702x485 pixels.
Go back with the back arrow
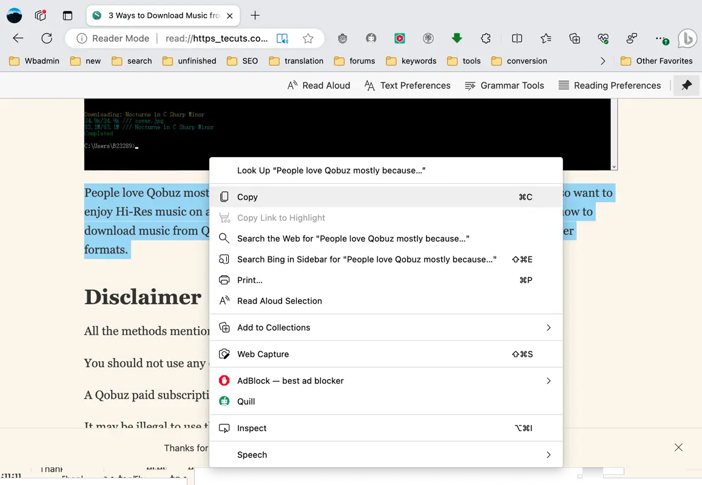[x=18, y=38]
